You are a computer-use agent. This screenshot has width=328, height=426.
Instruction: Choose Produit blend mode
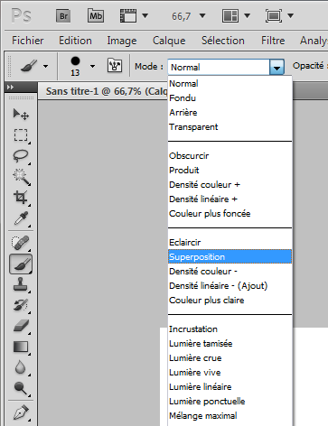click(230, 170)
